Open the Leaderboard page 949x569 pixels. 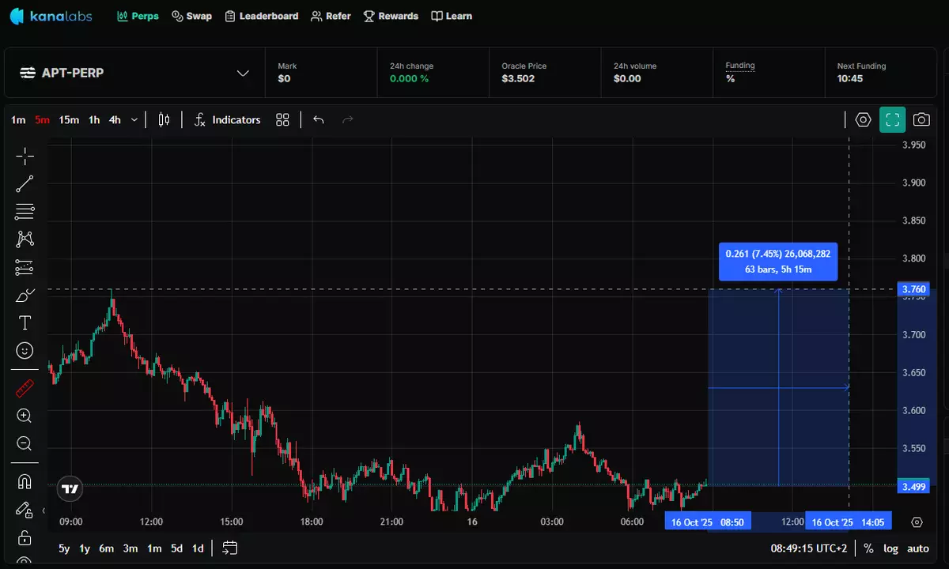(261, 16)
